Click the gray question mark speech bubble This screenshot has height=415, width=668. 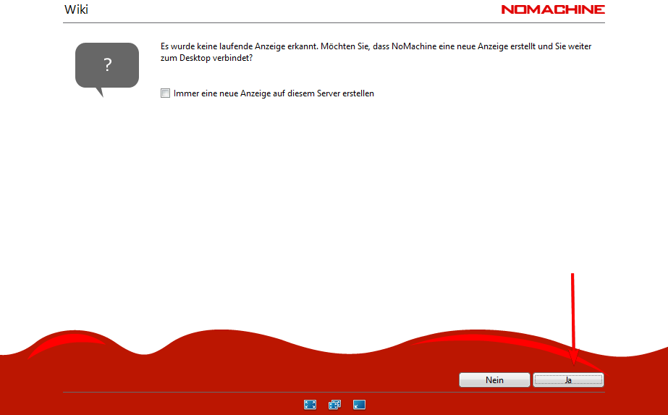pyautogui.click(x=106, y=67)
